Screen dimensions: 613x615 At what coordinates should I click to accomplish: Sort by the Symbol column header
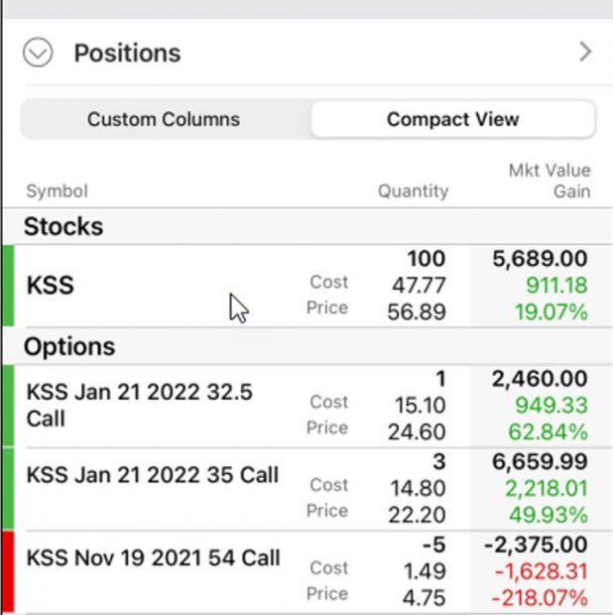click(57, 191)
